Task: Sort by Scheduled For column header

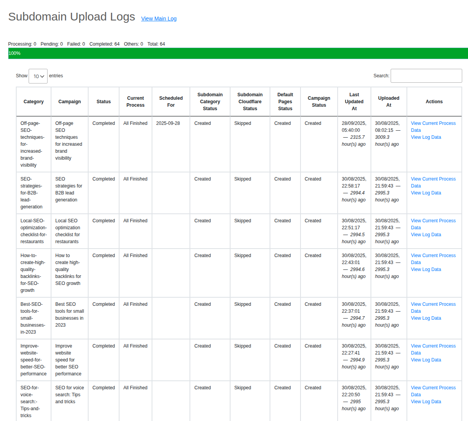Action: (x=171, y=102)
